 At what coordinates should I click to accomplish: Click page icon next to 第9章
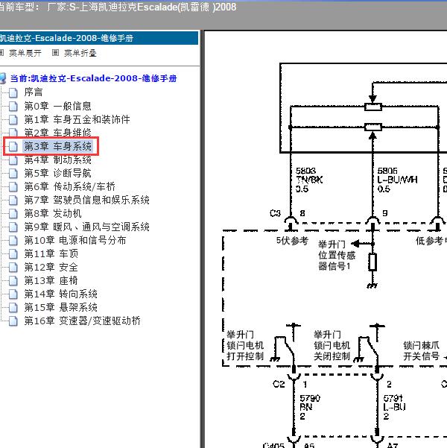13,227
